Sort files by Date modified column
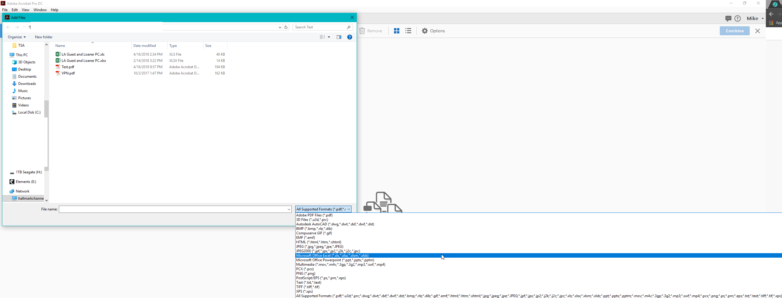 point(149,46)
